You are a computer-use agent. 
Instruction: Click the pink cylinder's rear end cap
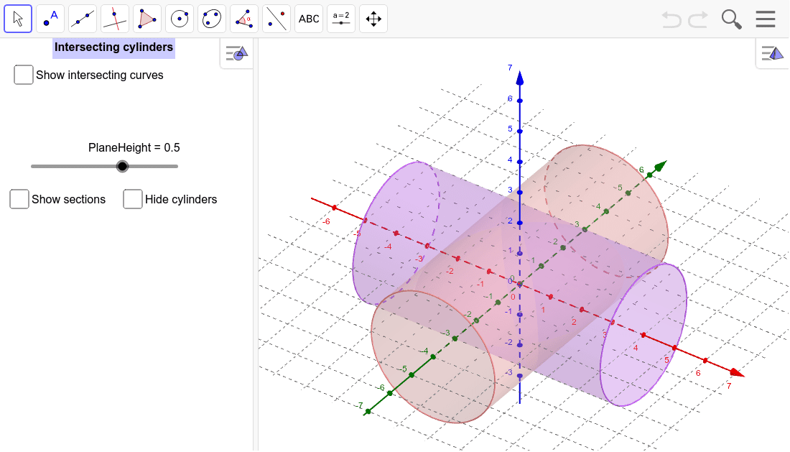click(607, 211)
